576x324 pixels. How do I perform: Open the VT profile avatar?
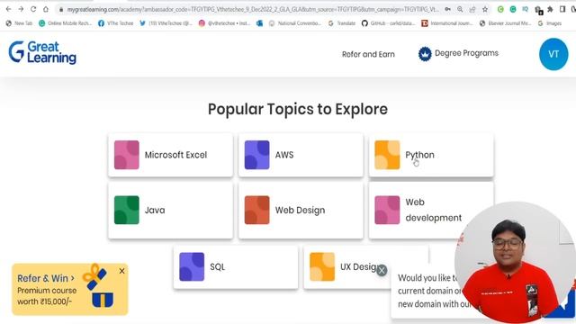[x=553, y=54]
